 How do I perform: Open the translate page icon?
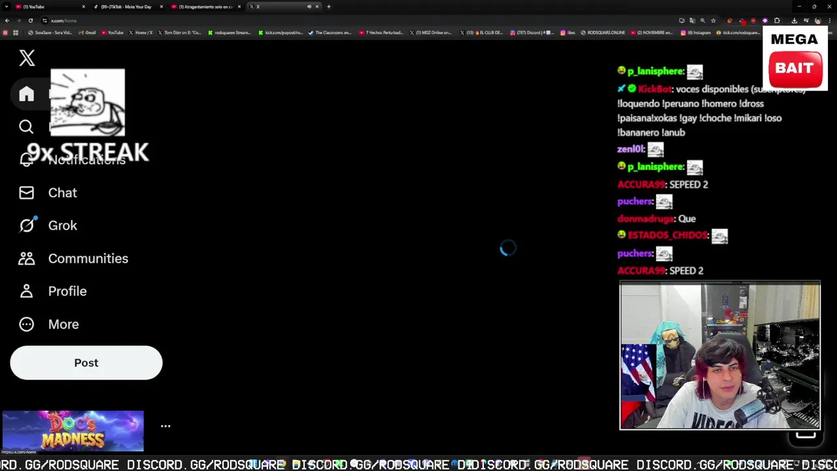[x=692, y=21]
